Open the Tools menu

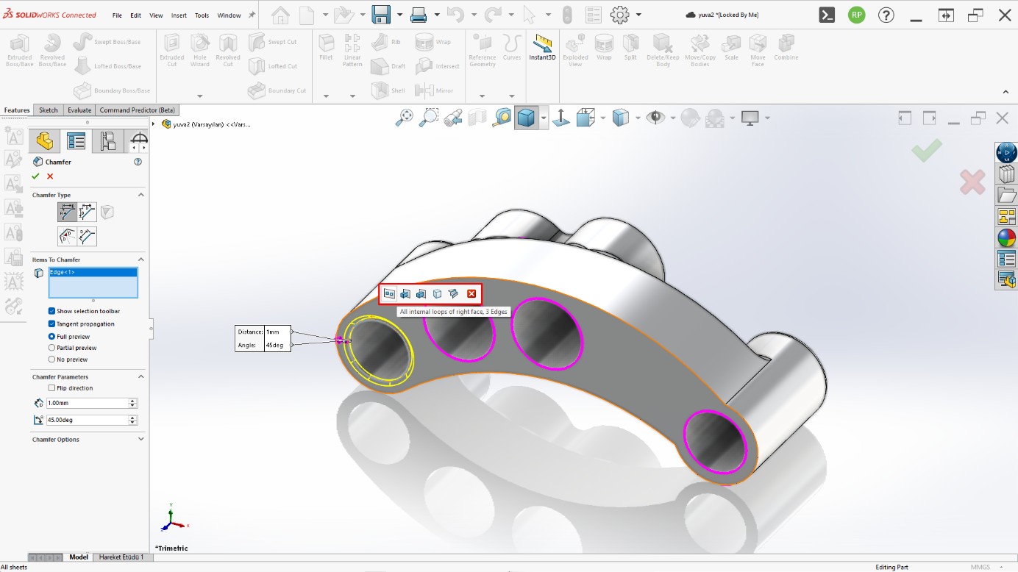202,15
